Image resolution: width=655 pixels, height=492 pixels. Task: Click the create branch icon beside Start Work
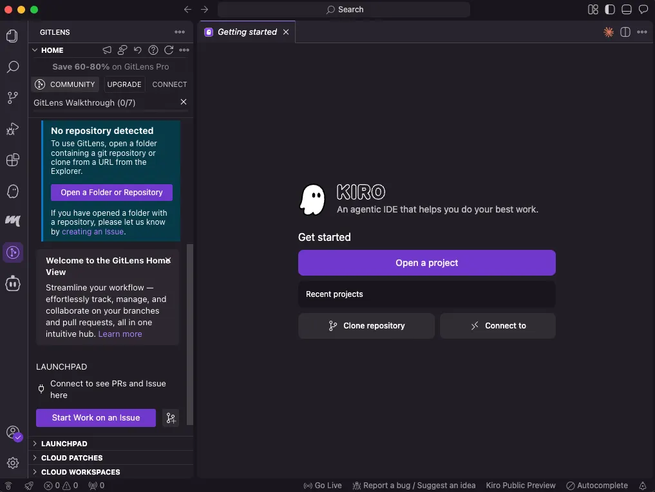tap(171, 418)
